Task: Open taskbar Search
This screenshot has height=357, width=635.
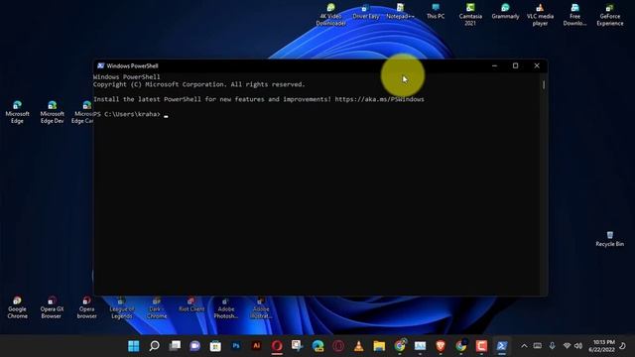Action: pyautogui.click(x=155, y=346)
